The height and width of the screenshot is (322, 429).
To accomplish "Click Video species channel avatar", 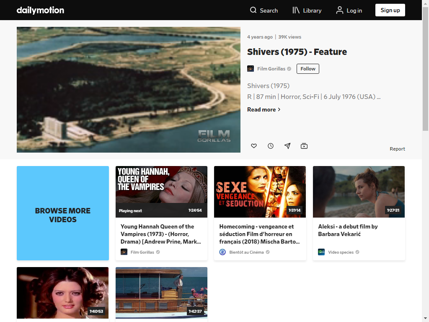I will [x=321, y=252].
